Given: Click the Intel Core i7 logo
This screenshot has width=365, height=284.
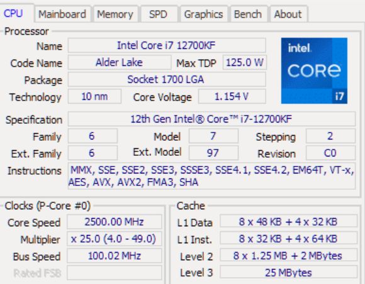Looking at the screenshot, I should pos(314,70).
